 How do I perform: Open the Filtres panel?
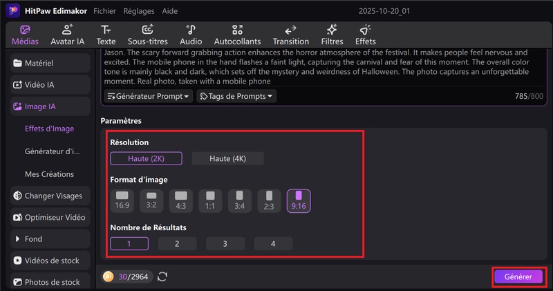point(332,35)
